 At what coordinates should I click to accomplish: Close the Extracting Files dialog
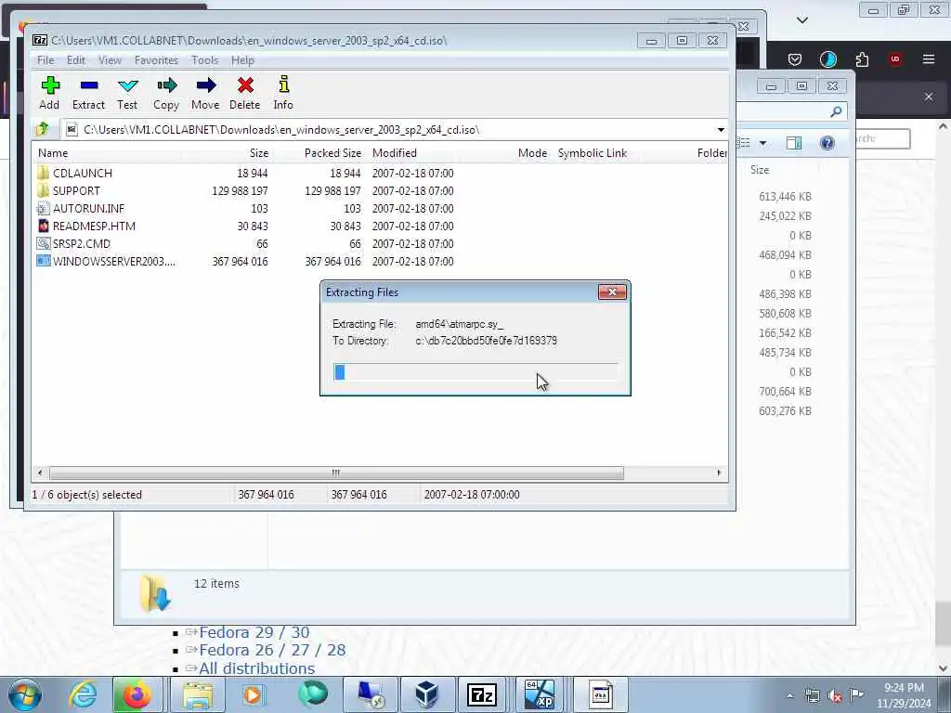[612, 292]
